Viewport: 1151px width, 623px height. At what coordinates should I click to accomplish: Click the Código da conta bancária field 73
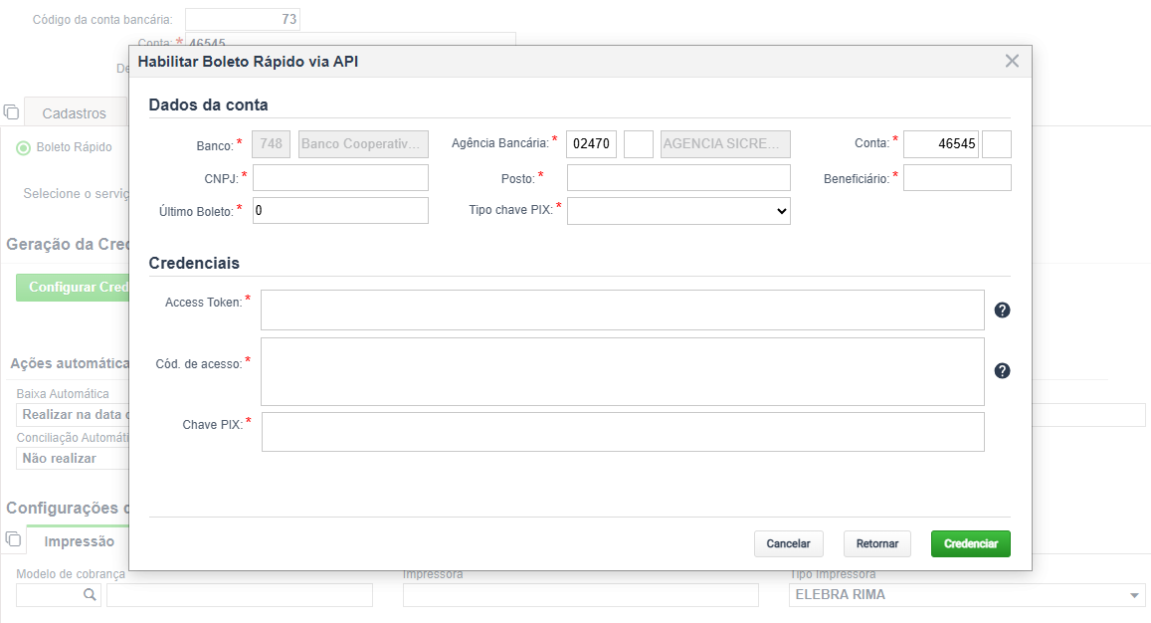(x=243, y=19)
